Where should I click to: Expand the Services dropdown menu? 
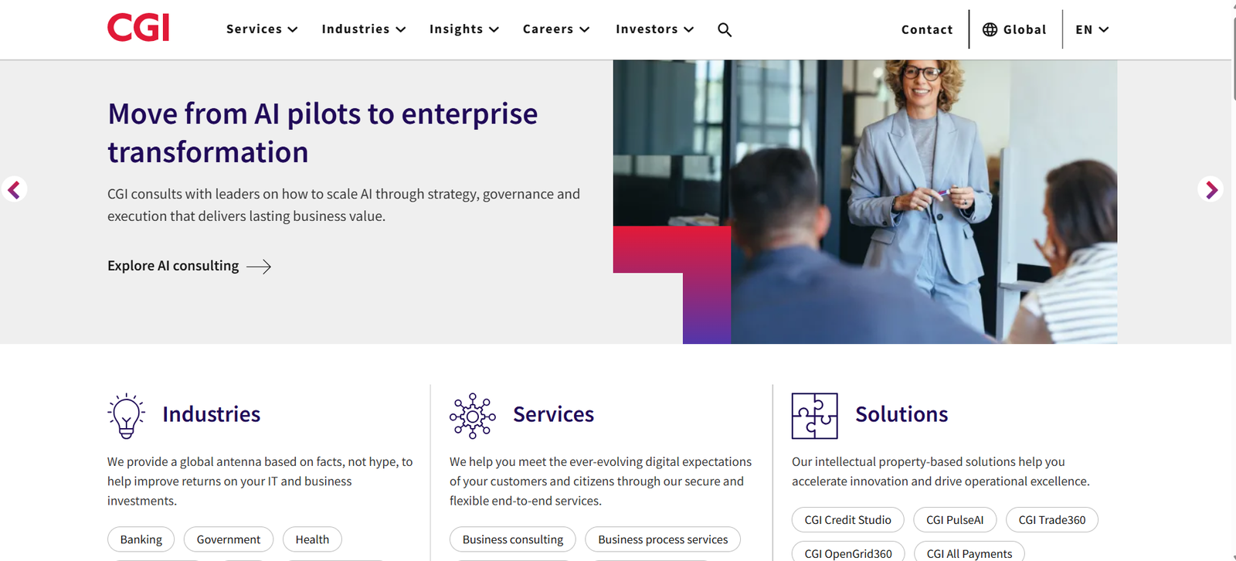262,29
